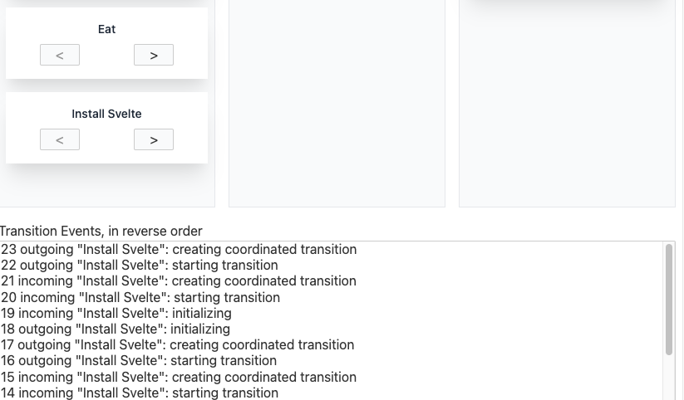
Task: Select log line 15 incoming coordinated transition
Action: tap(179, 377)
